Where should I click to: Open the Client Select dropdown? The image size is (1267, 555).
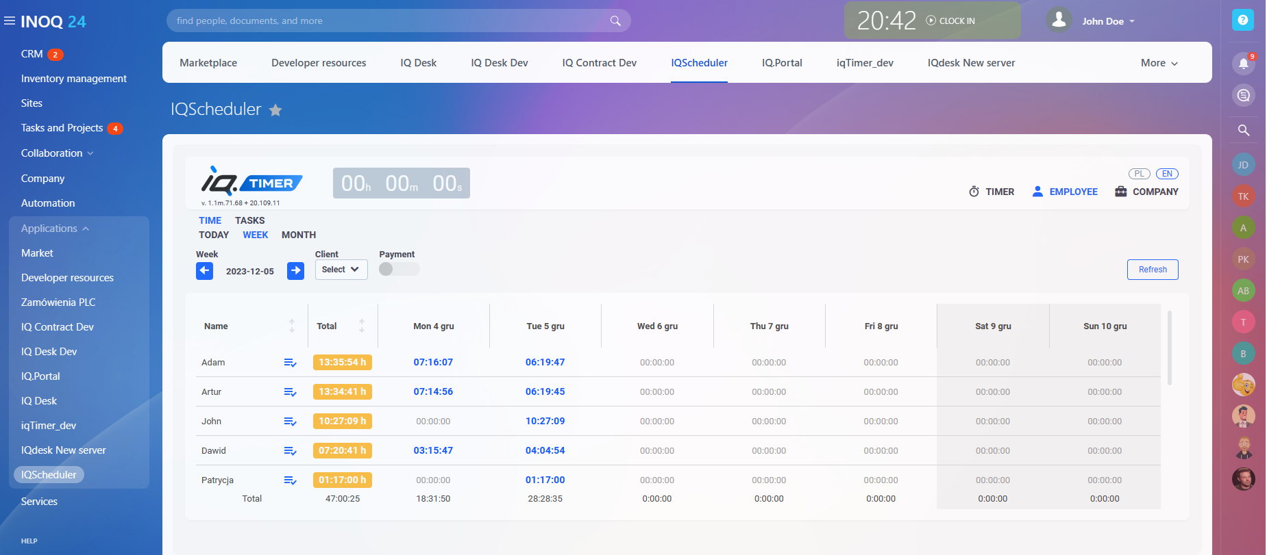341,270
